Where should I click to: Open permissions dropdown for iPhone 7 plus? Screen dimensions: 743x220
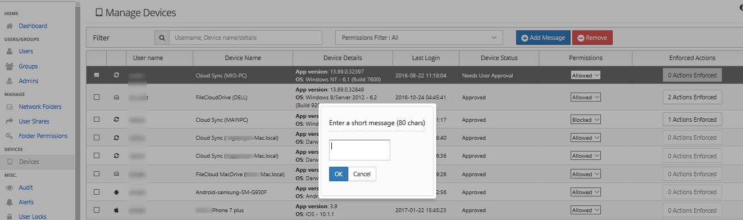(x=586, y=210)
